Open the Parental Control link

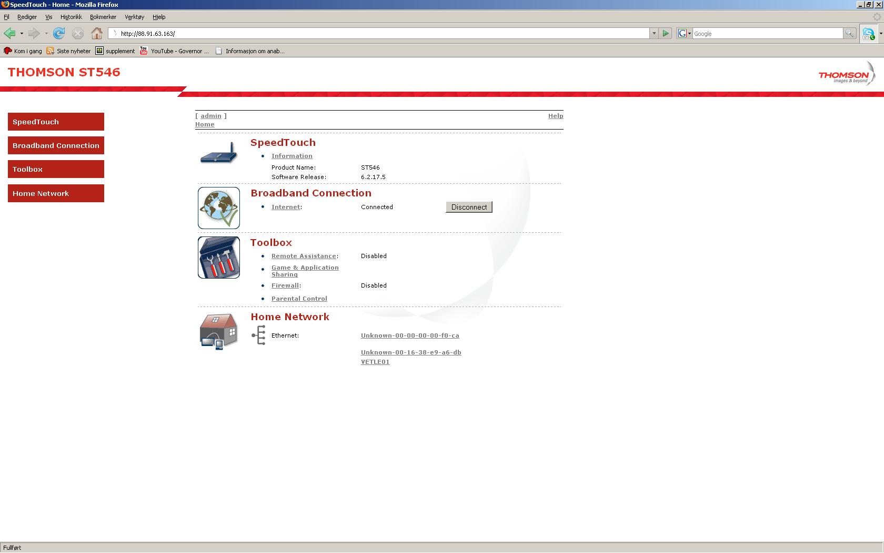tap(299, 299)
